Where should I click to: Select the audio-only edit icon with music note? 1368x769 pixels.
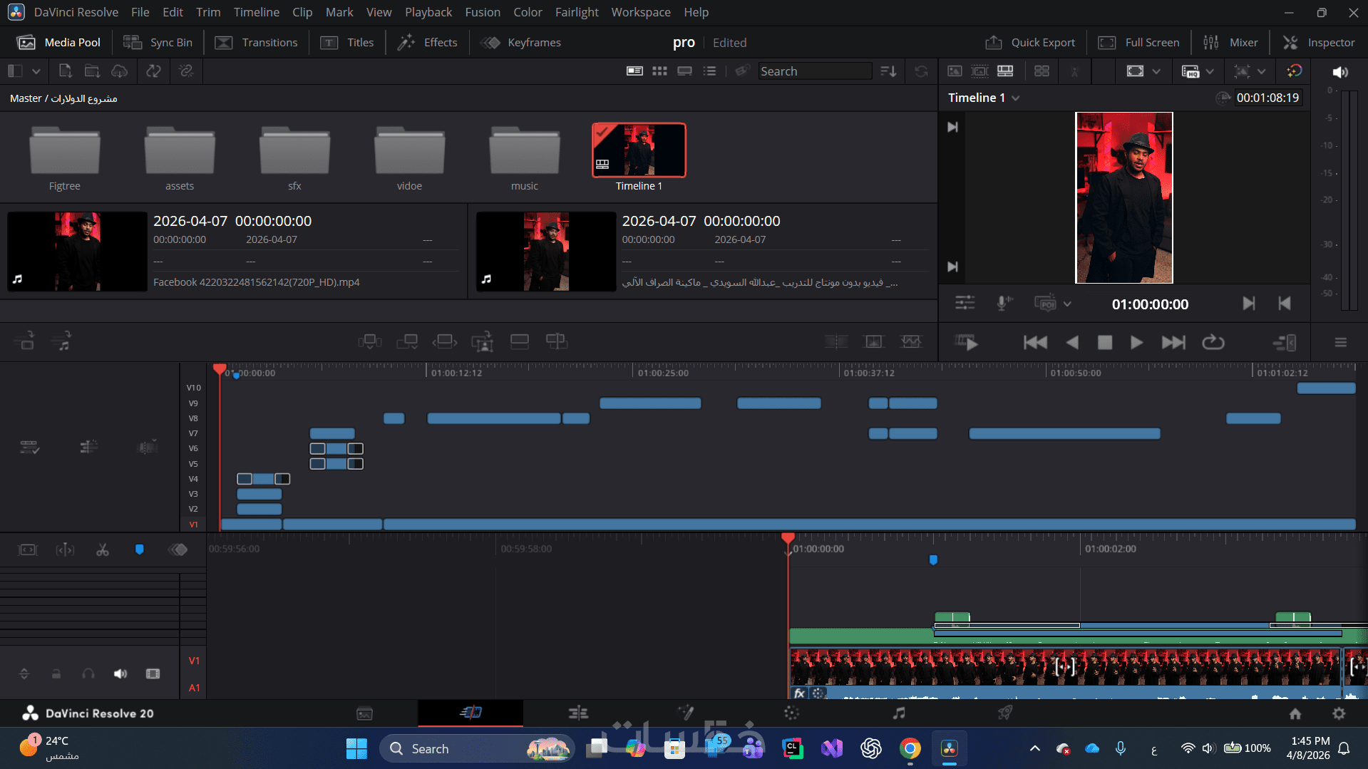[63, 341]
